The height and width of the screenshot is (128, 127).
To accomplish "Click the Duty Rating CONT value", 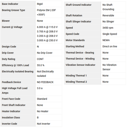I will pyautogui.click(x=40, y=59).
